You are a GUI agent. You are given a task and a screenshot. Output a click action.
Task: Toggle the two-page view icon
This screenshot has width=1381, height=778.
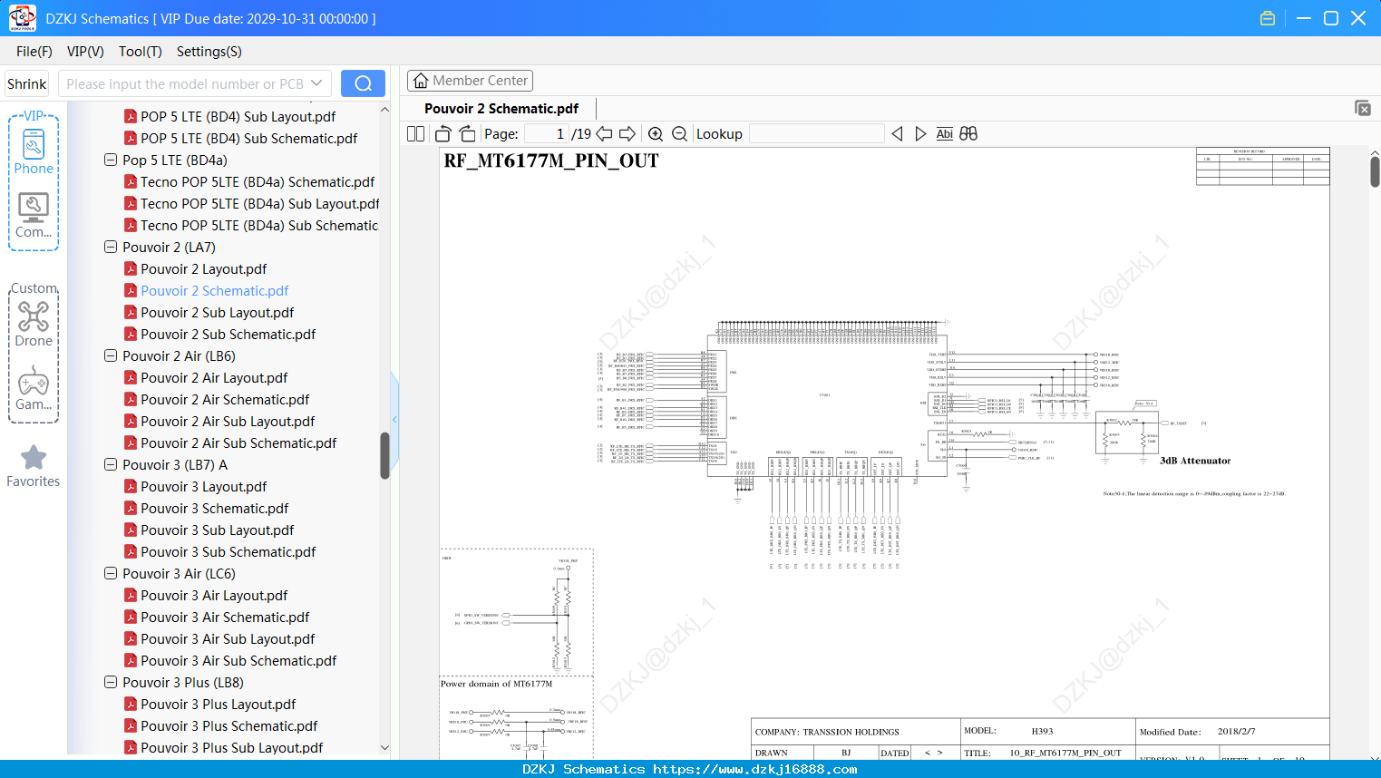pyautogui.click(x=415, y=134)
